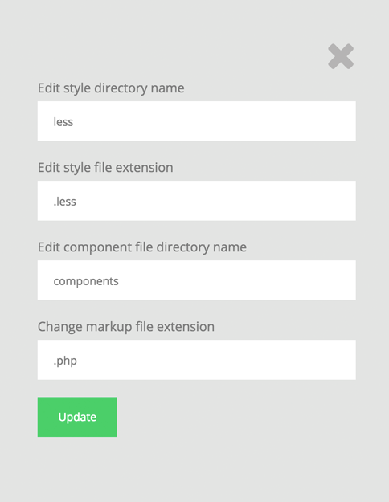
Task: Focus the component file directory name field
Action: 196,280
